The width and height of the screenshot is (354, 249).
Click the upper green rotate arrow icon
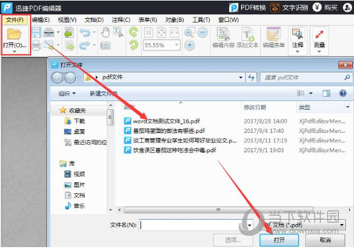point(134,32)
